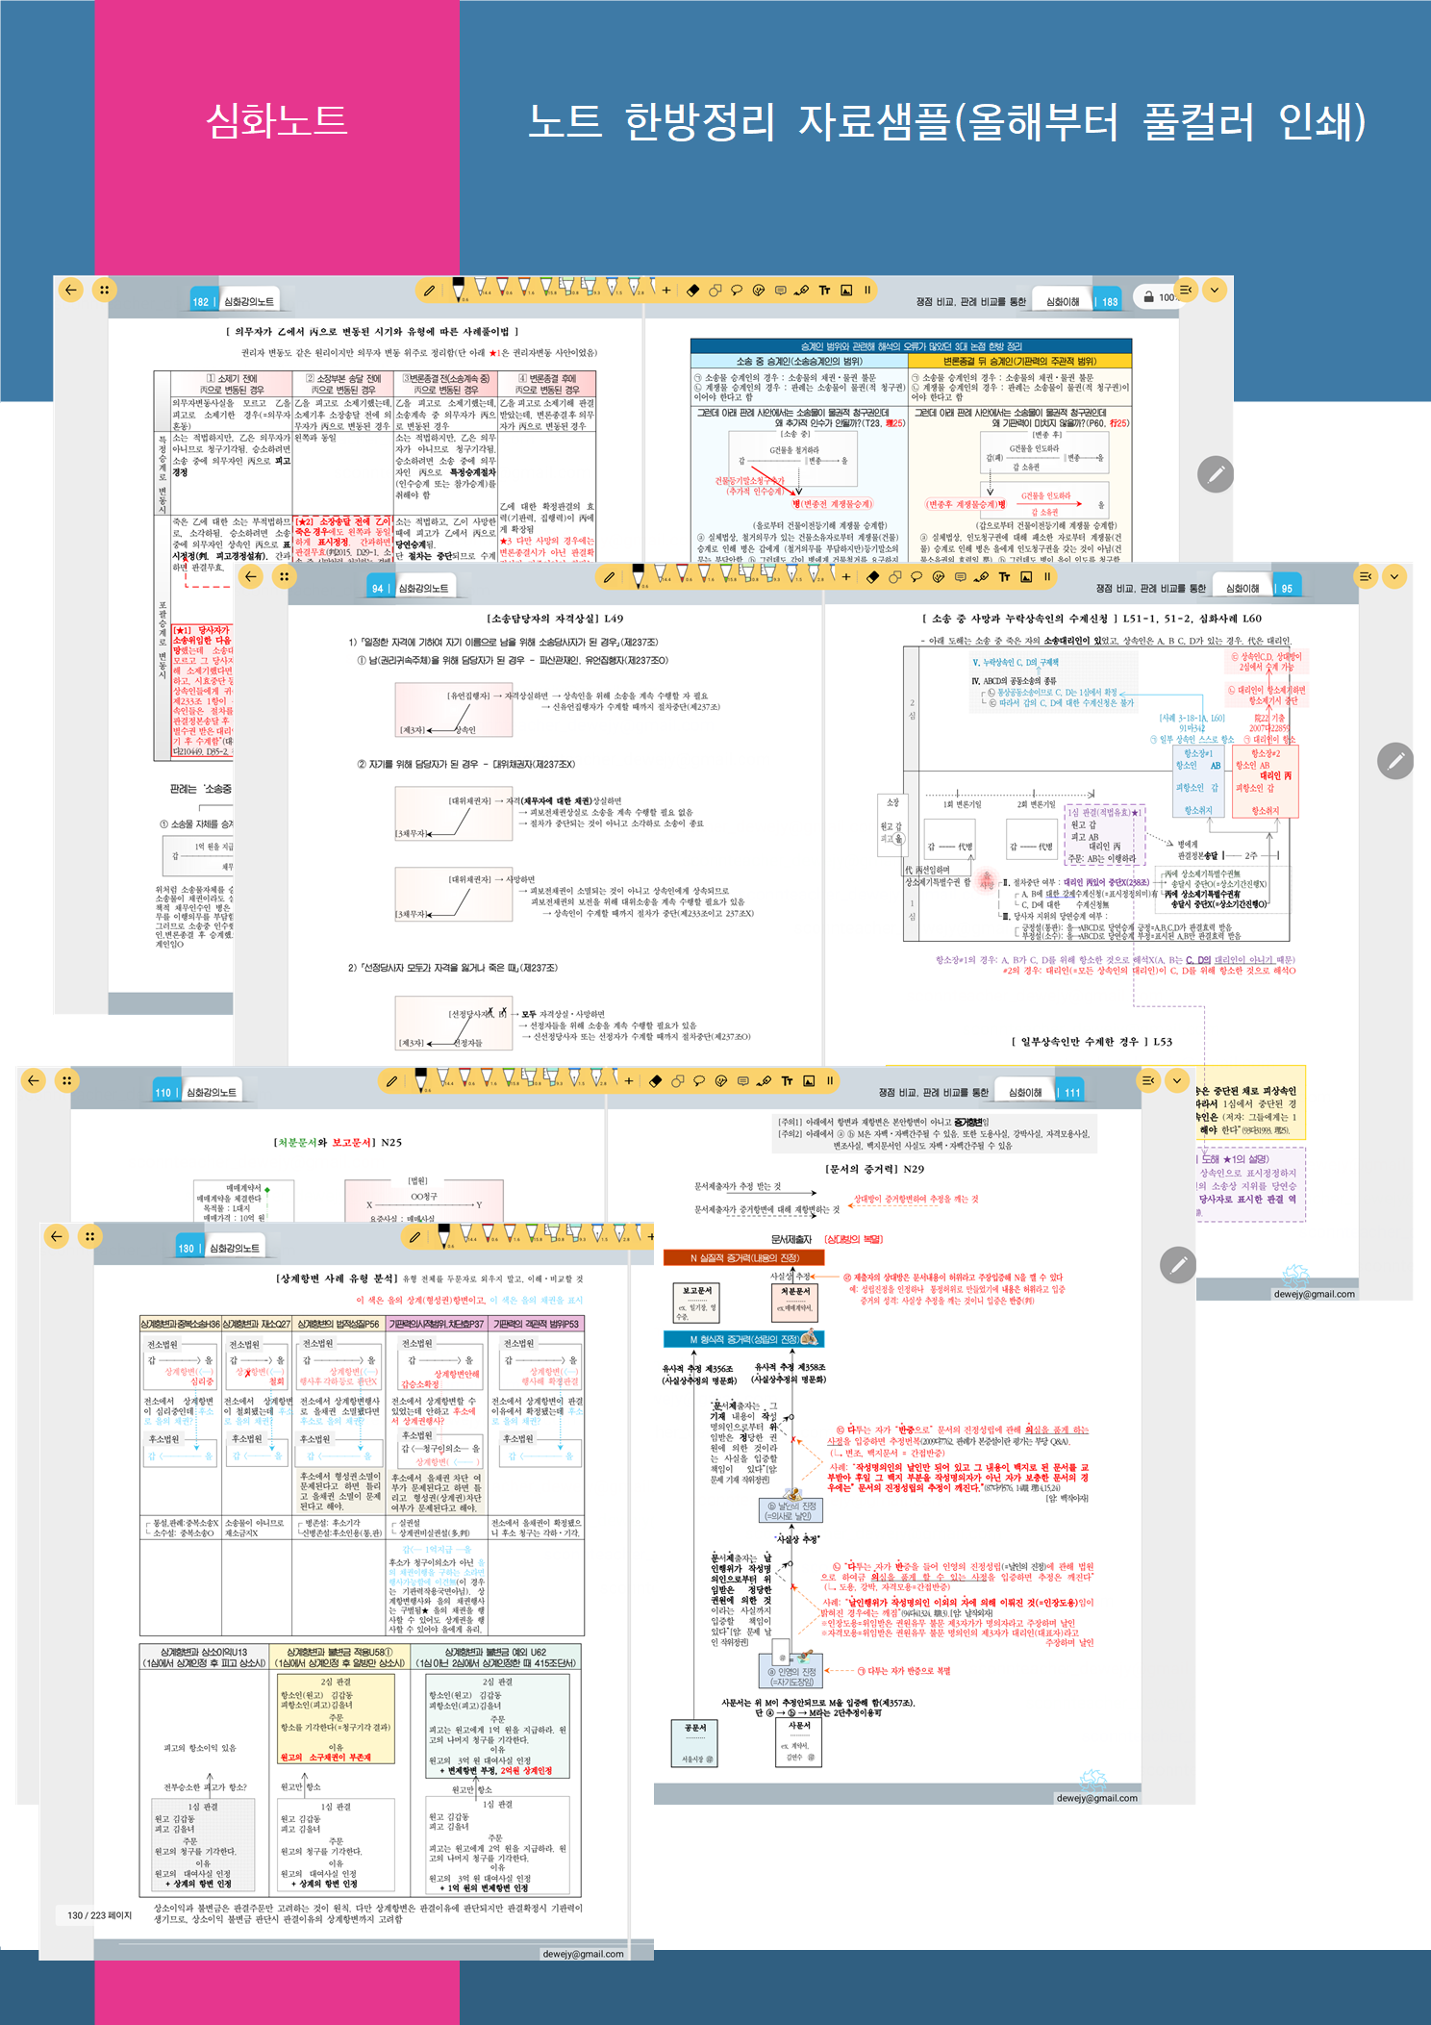
Task: Expand the chevron menu in page 94 window
Action: tap(1393, 576)
